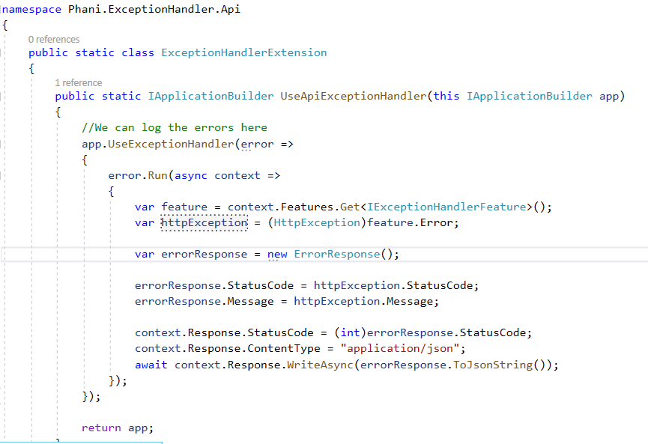
Task: Click the green log errors comment
Action: (x=174, y=127)
